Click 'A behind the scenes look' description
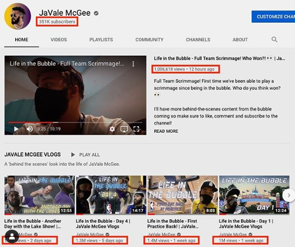This screenshot has height=247, width=295. point(62,164)
